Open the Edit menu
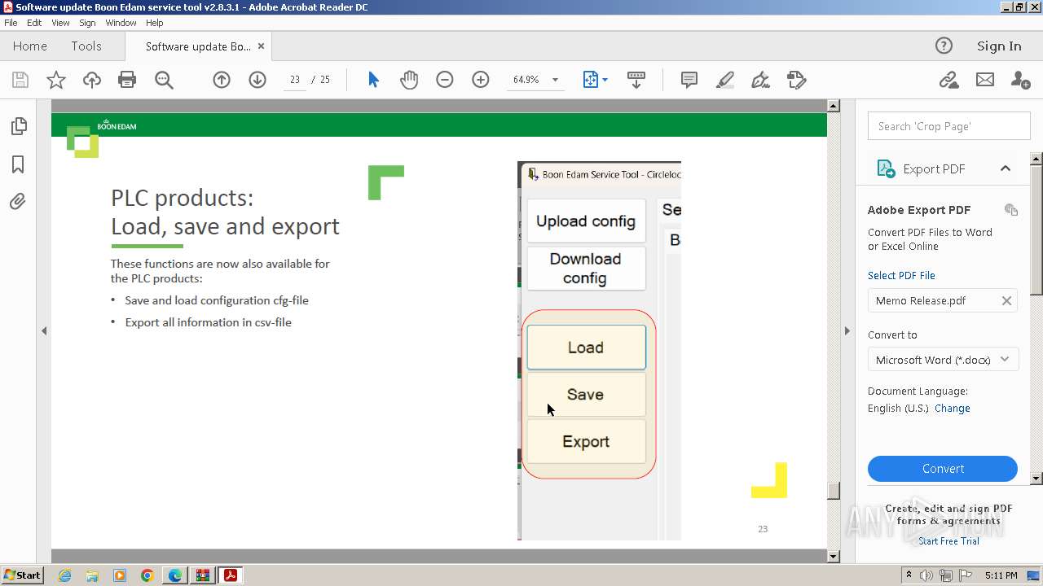 pos(34,23)
